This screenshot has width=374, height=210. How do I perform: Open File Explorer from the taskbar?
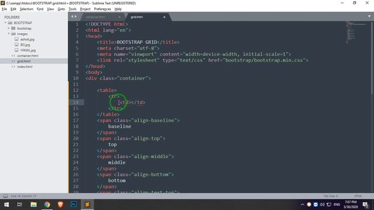[33, 205]
